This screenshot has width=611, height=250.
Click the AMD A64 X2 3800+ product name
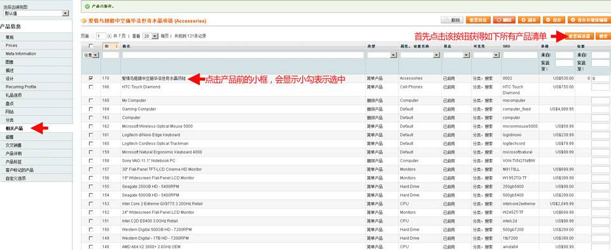pos(151,247)
